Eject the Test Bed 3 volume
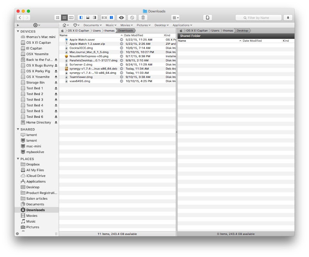 coord(56,100)
